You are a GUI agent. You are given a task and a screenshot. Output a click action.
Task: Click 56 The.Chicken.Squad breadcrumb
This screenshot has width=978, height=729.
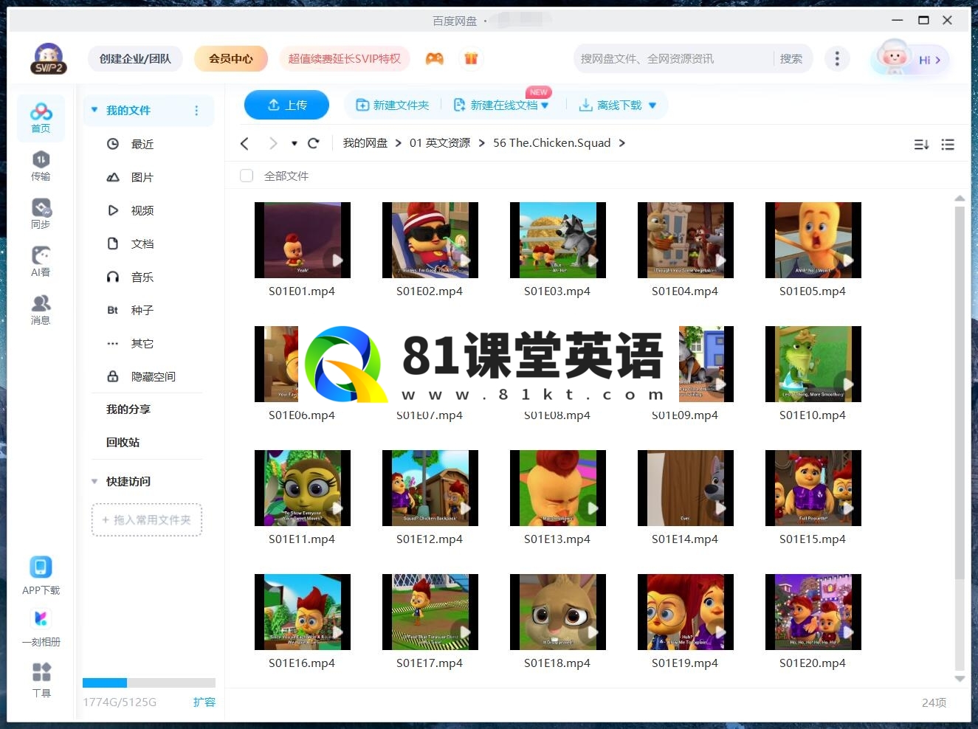click(x=552, y=143)
